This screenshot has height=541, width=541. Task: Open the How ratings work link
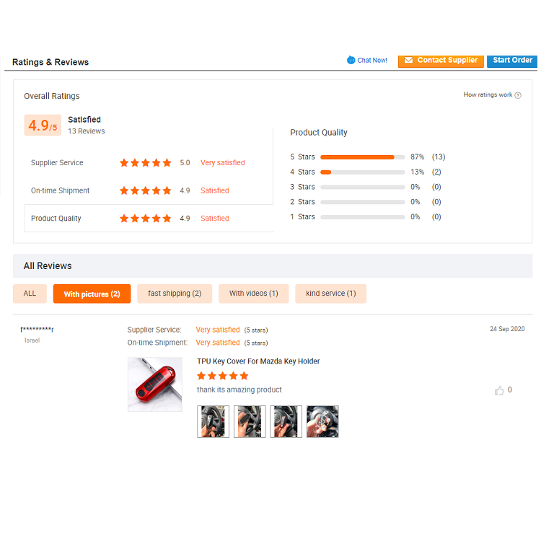(488, 94)
